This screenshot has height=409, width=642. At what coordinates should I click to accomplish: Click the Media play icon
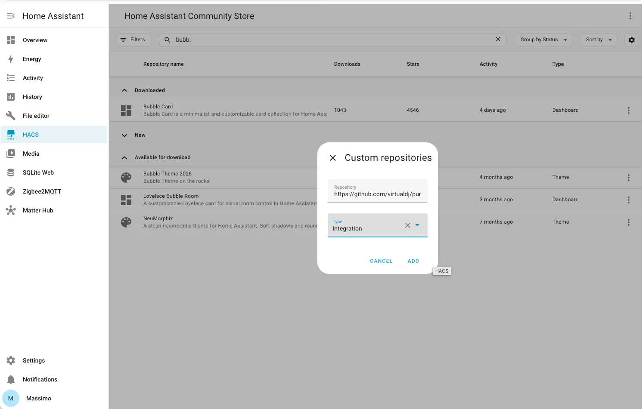[11, 154]
